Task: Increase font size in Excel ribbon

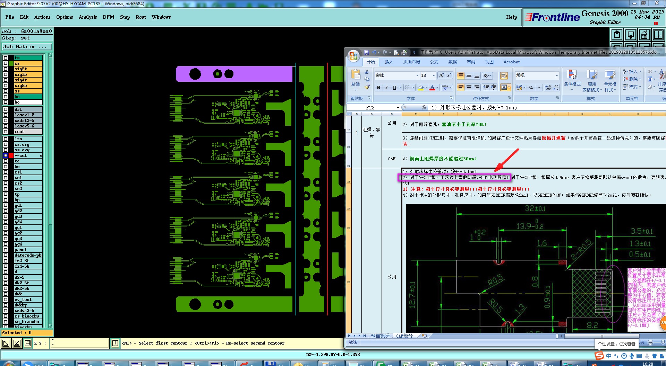Action: (441, 75)
